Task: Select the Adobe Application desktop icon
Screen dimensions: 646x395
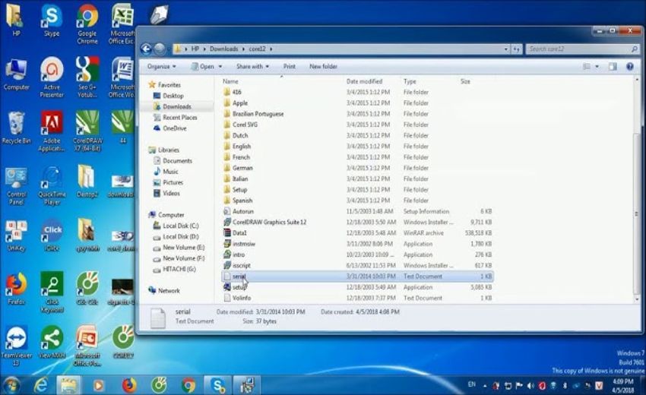Action: pyautogui.click(x=52, y=131)
